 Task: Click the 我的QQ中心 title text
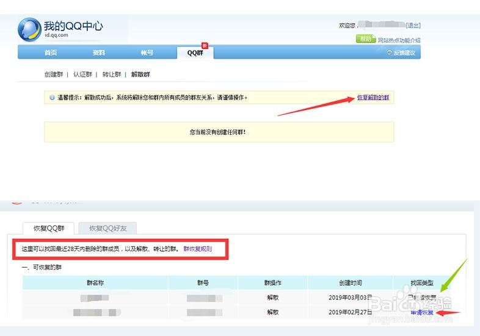pos(73,26)
